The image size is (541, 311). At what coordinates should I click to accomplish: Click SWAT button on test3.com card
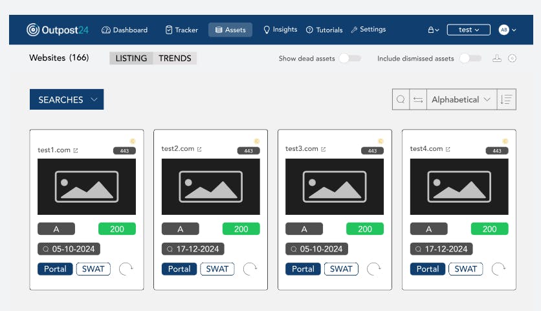[x=341, y=269]
